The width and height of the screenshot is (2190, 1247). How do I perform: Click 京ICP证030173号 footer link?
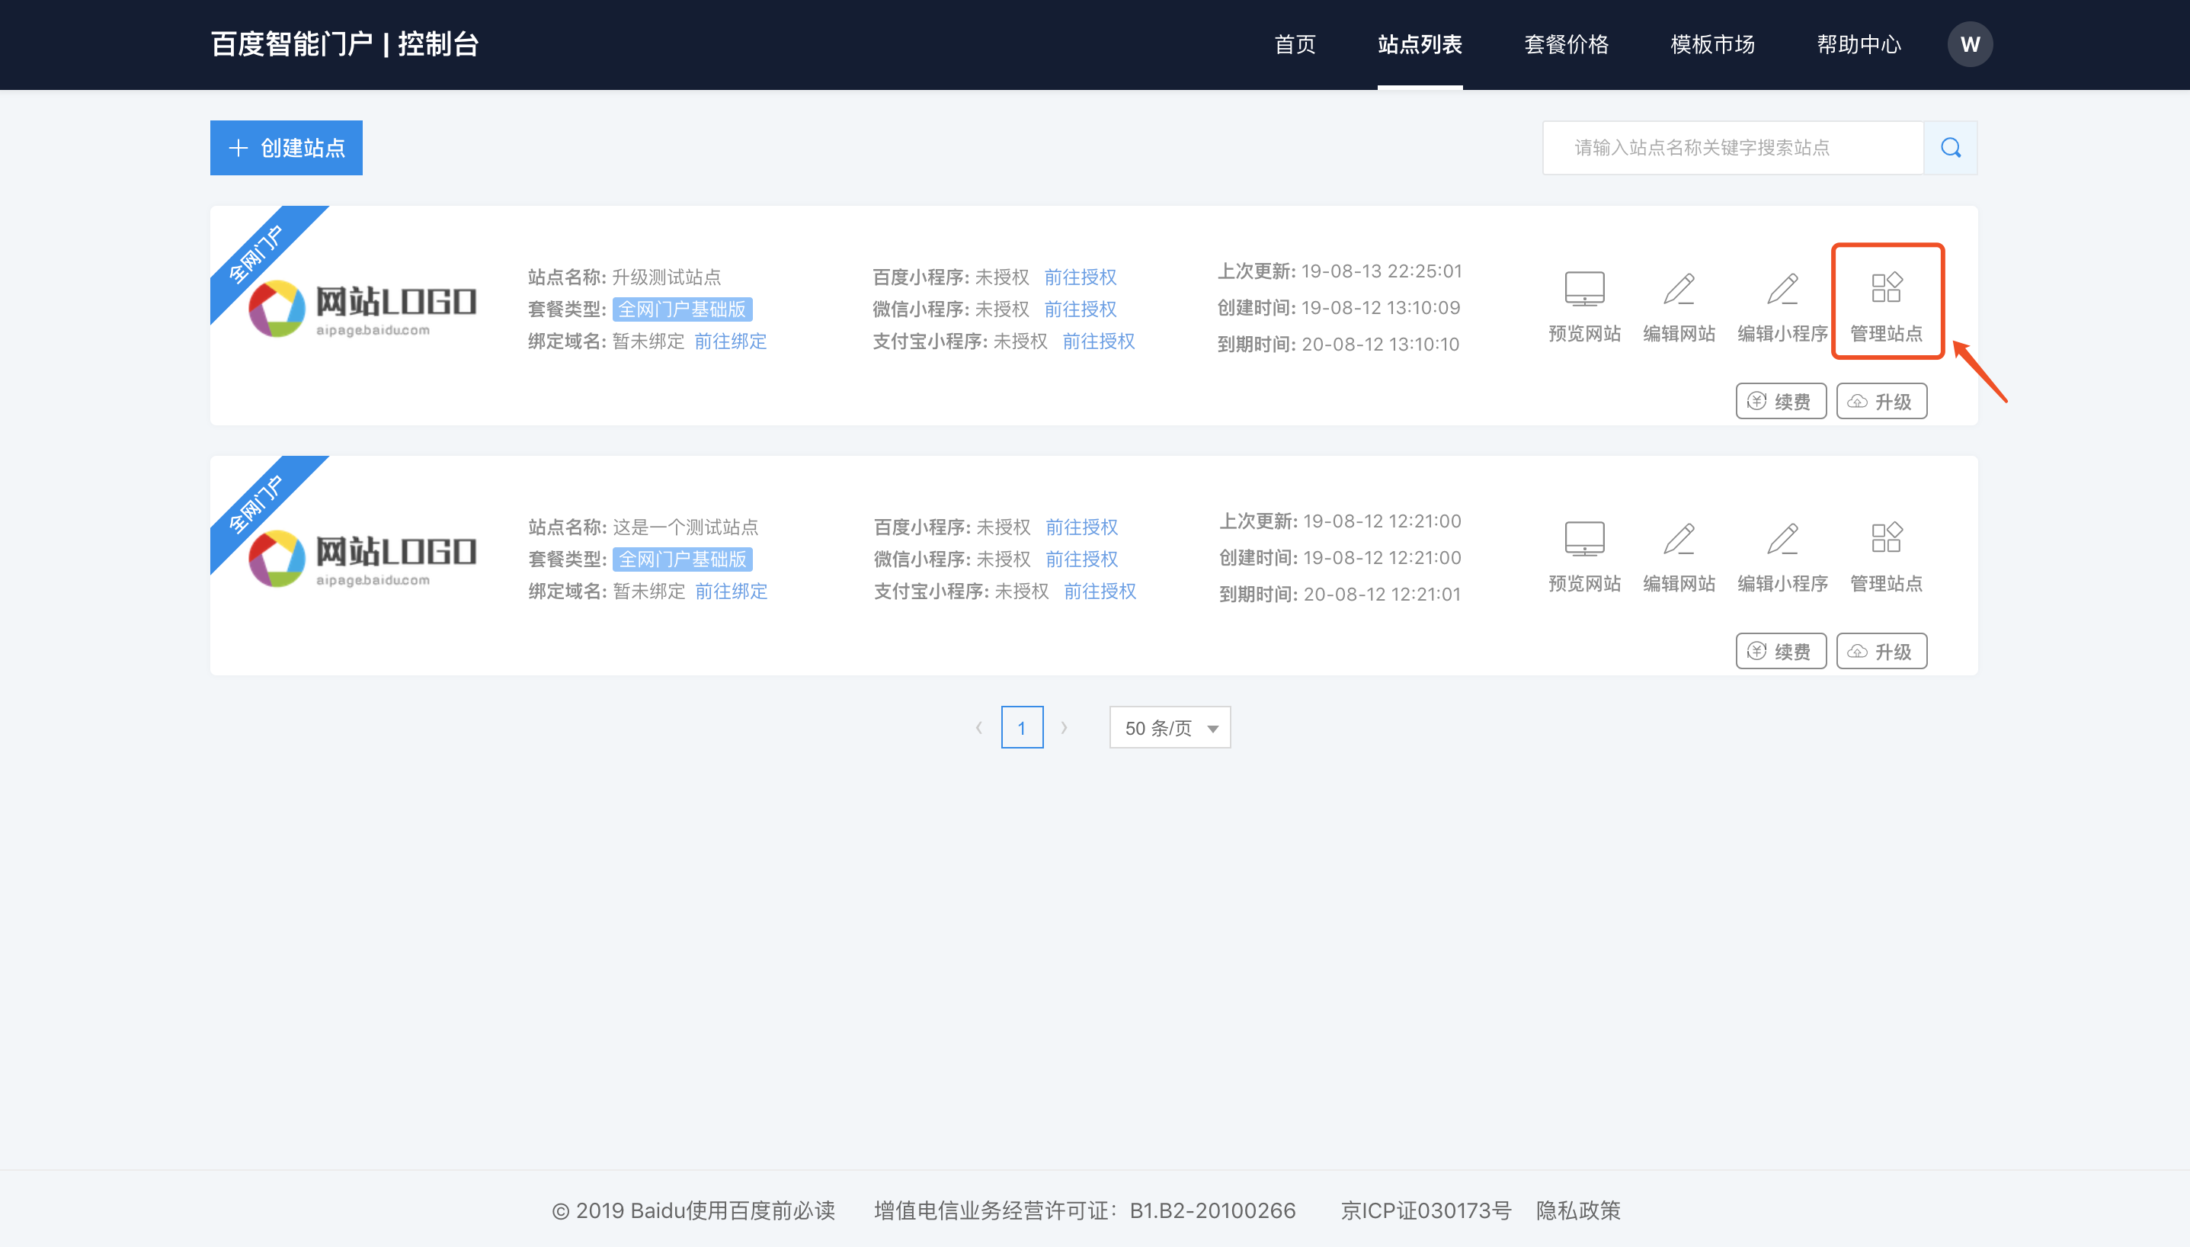click(1426, 1210)
